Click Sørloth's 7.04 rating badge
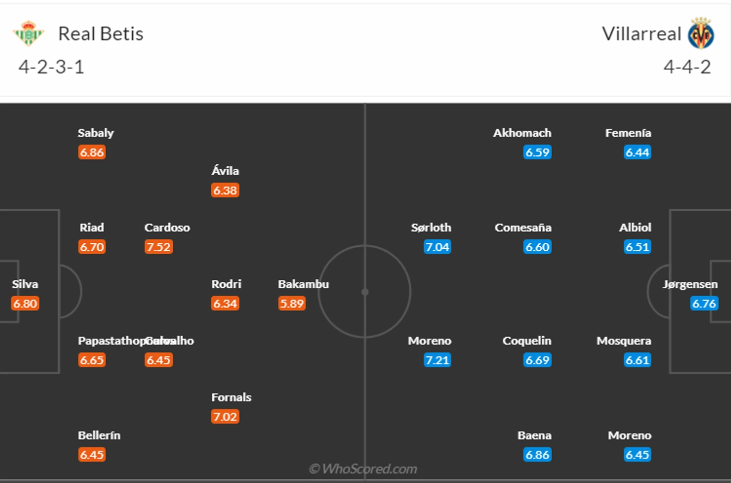 (x=438, y=247)
